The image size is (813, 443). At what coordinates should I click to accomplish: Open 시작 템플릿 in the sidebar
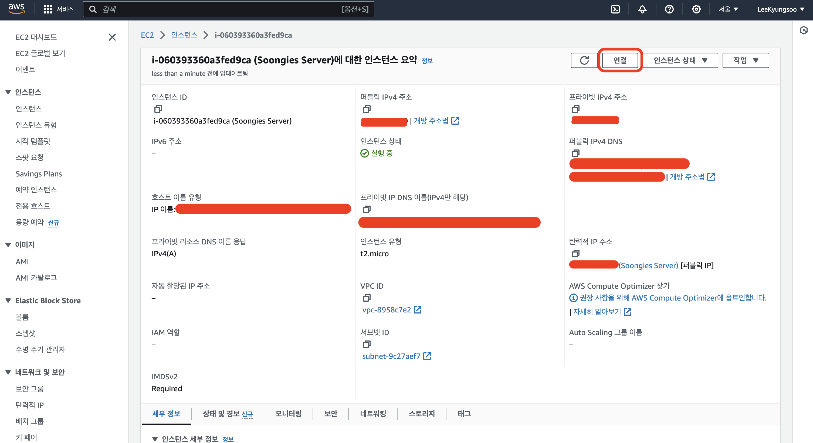pos(33,141)
